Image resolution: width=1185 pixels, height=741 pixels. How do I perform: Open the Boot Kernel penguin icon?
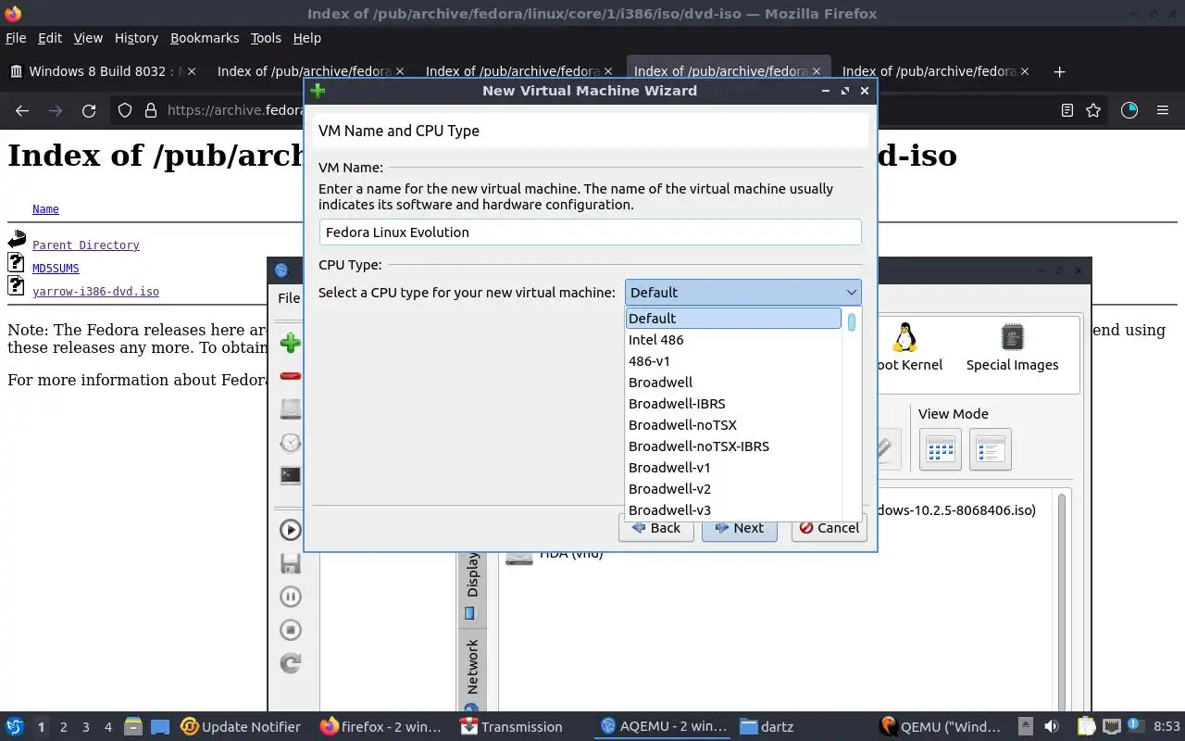coord(904,337)
